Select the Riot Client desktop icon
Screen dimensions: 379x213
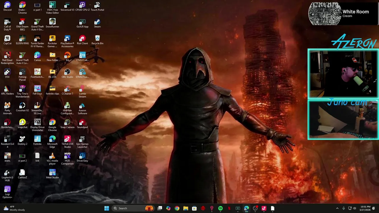coord(82,40)
